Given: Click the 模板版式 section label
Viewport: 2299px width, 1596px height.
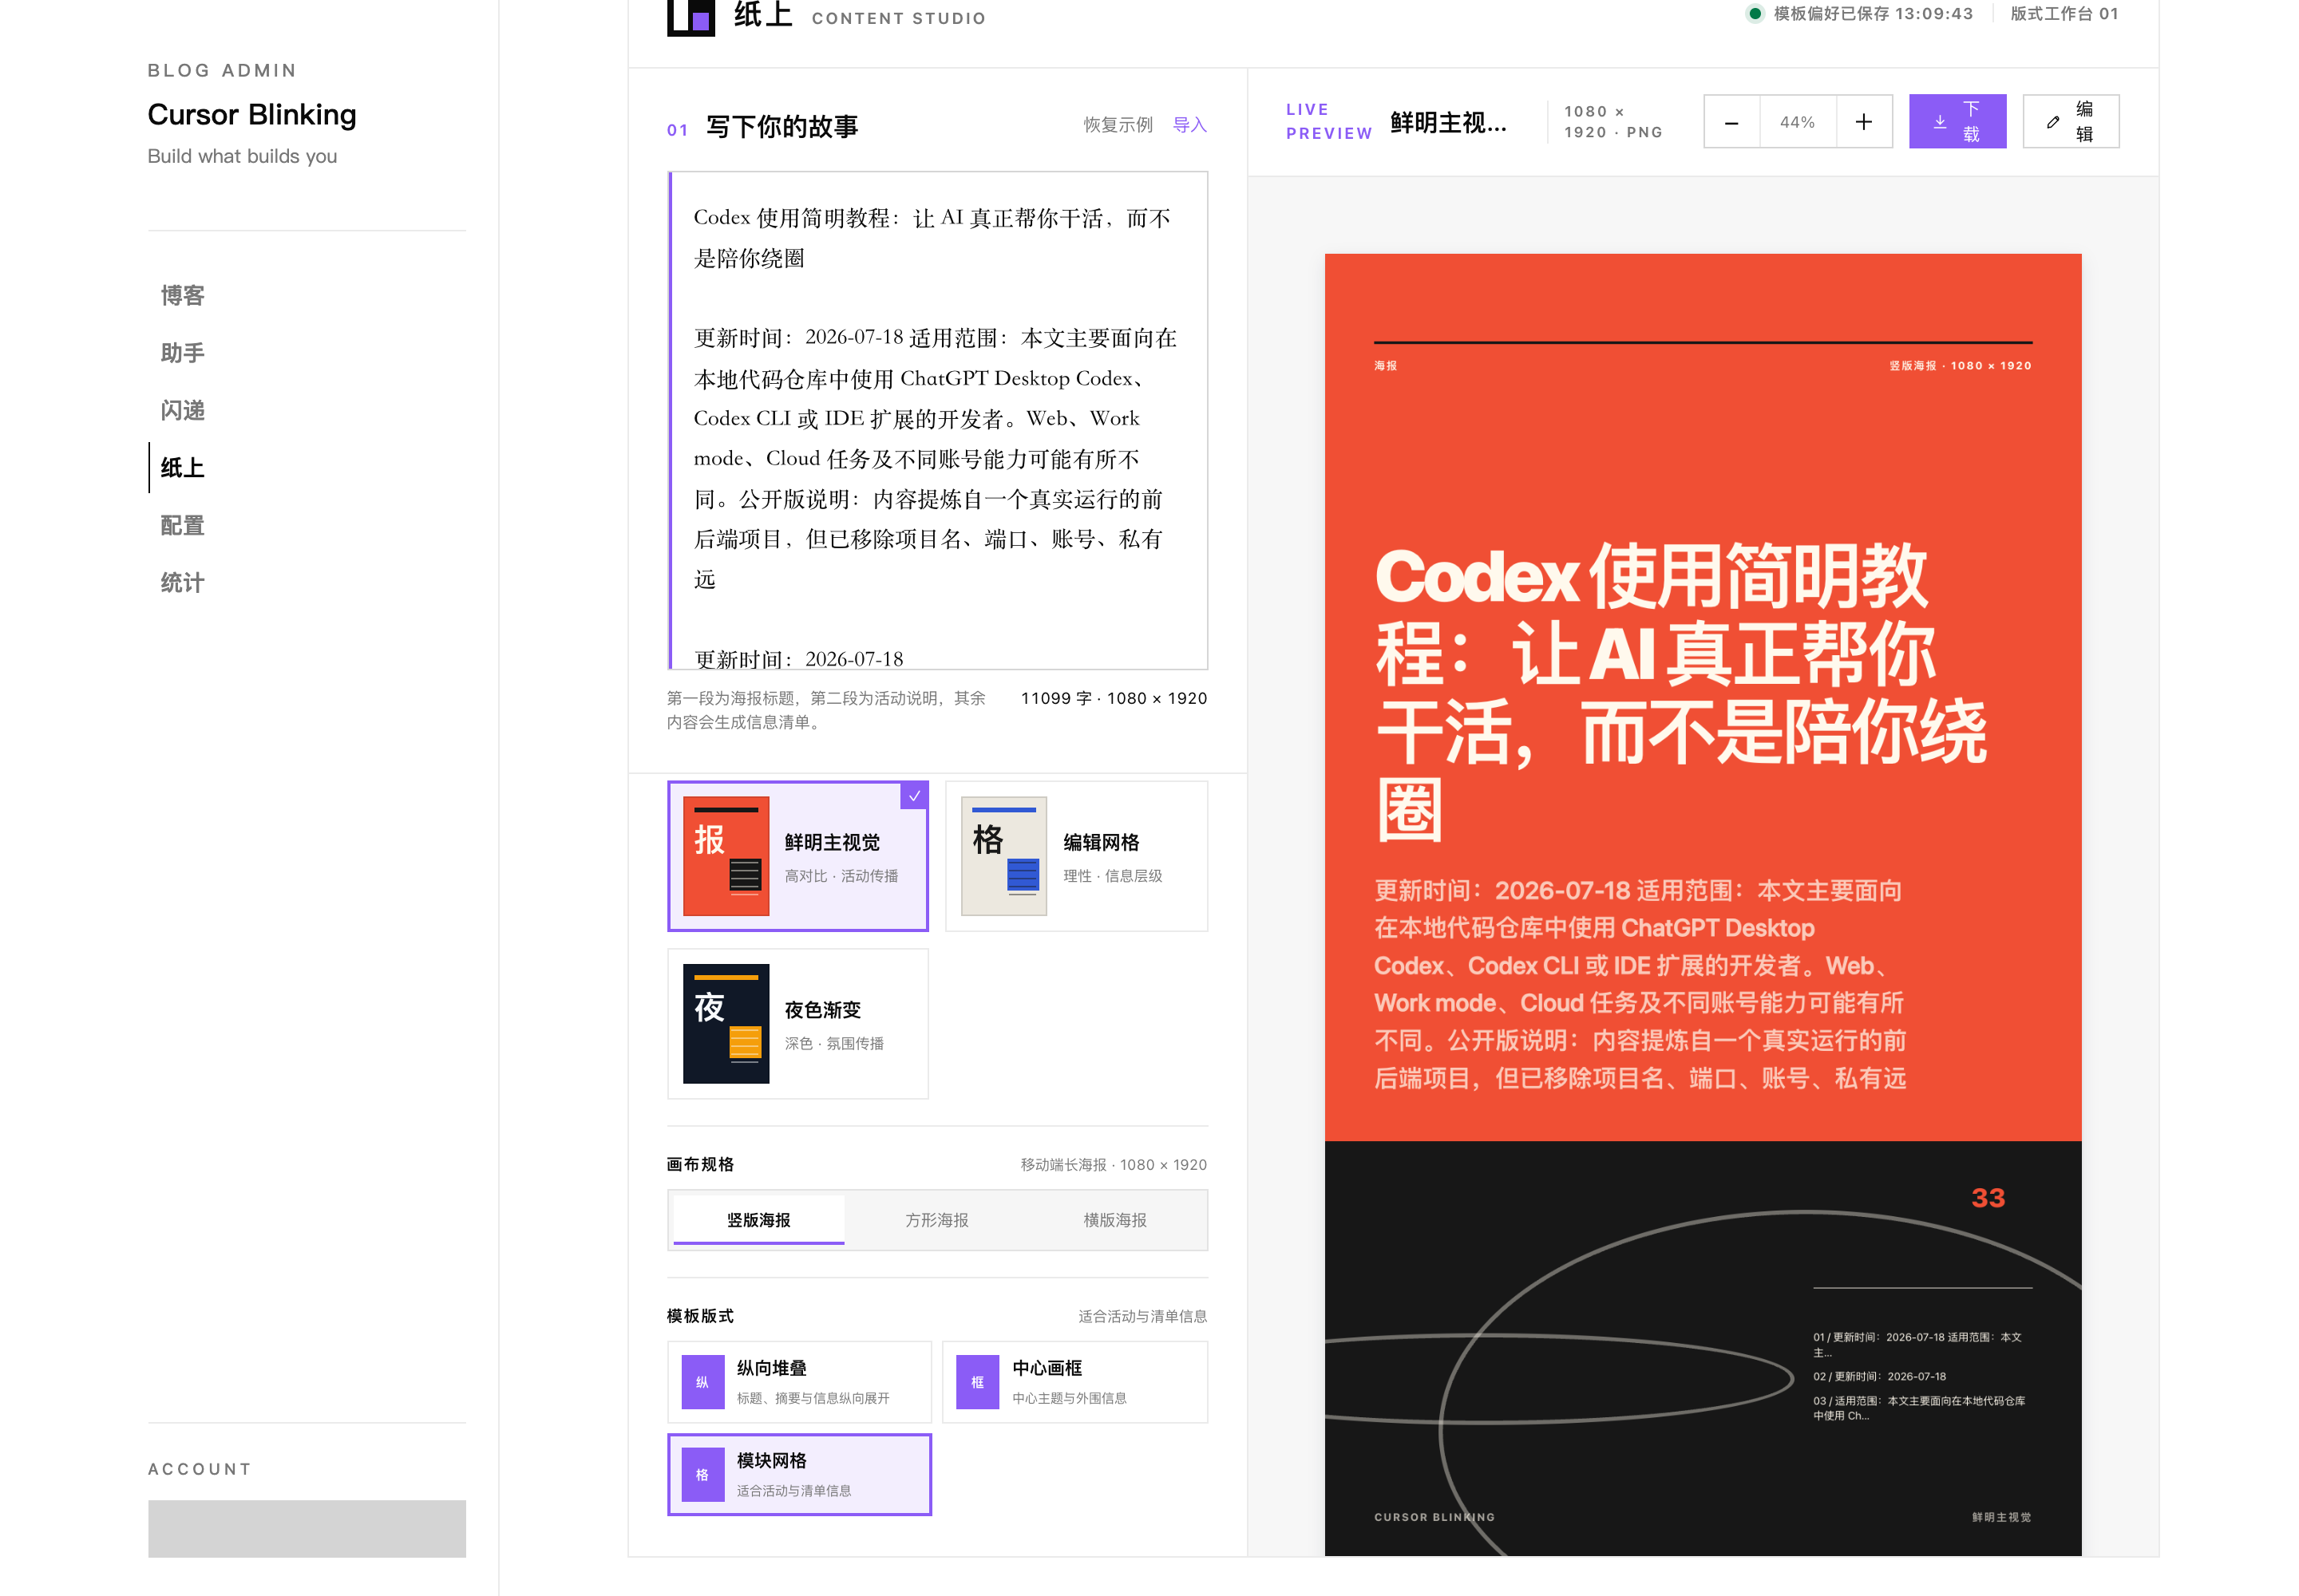Looking at the screenshot, I should tap(700, 1316).
